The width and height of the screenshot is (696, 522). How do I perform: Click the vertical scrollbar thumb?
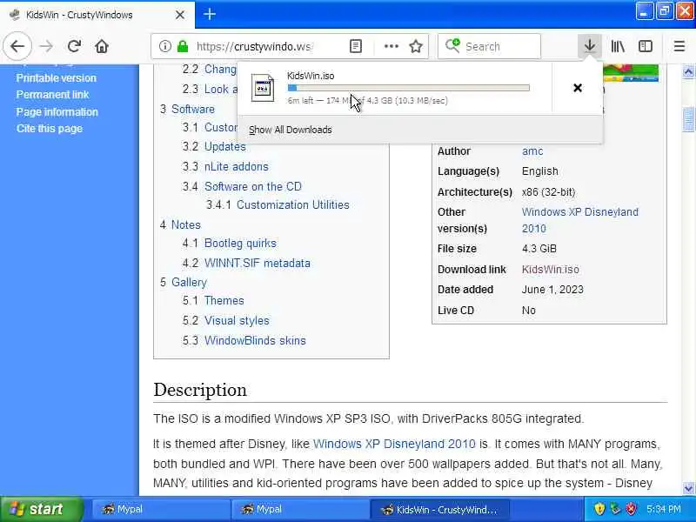coord(688,119)
